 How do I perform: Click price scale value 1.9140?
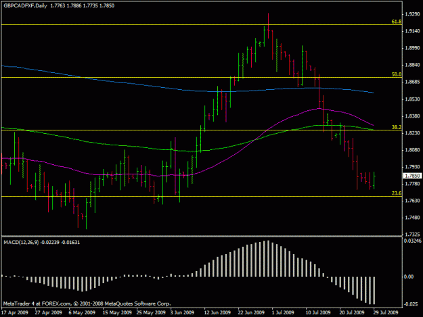click(413, 31)
